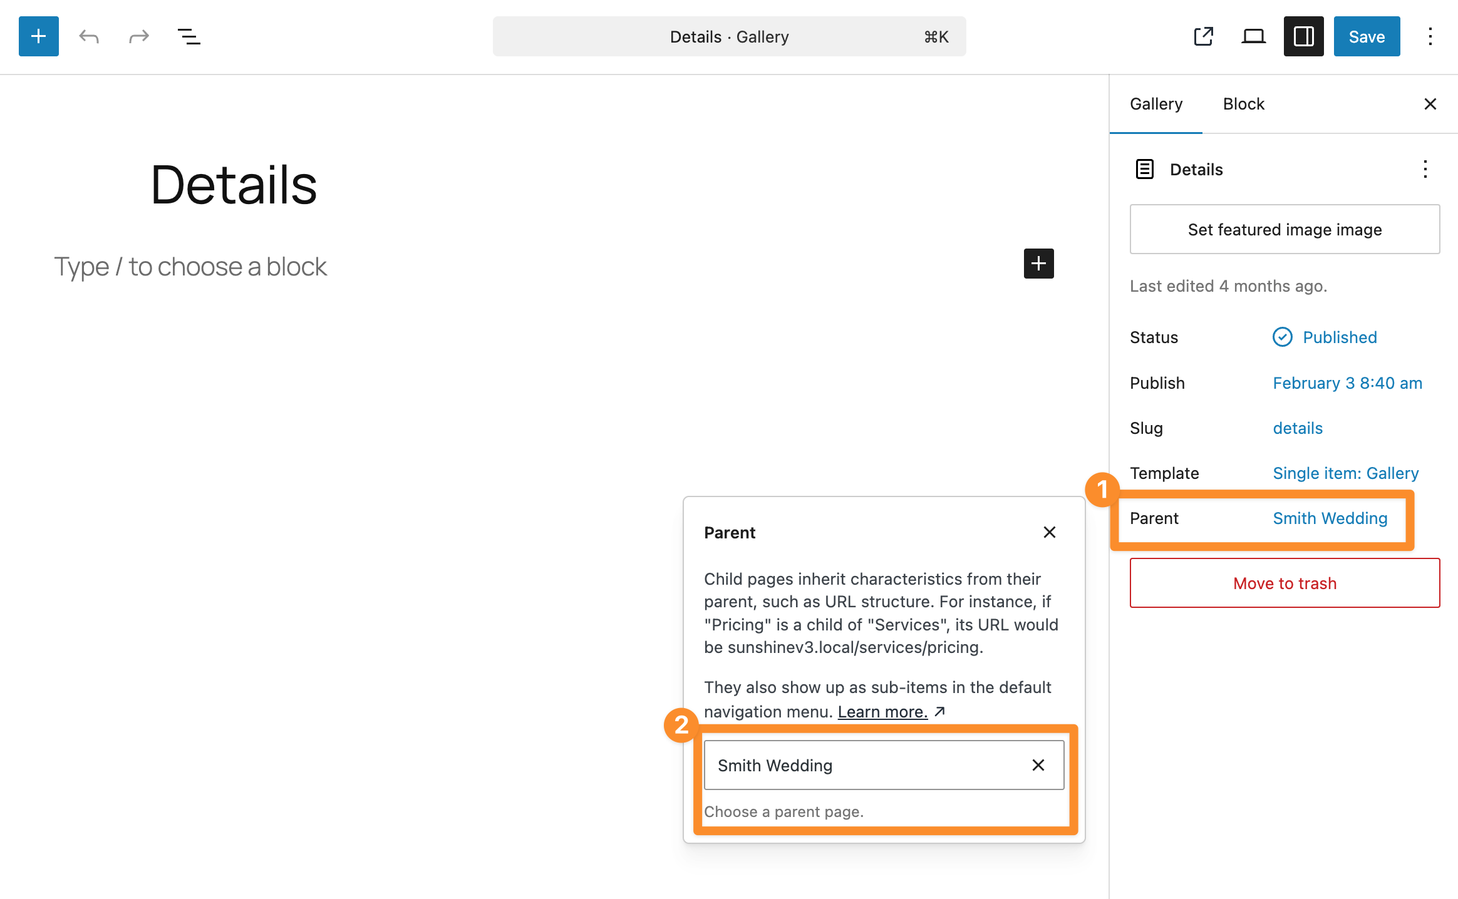Open the editor options menu
1458x899 pixels.
pos(1430,36)
